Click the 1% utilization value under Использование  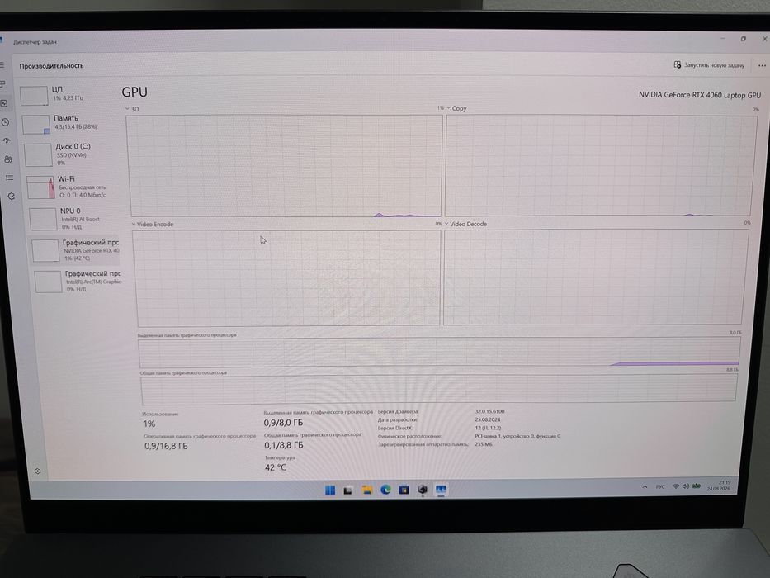pyautogui.click(x=149, y=424)
